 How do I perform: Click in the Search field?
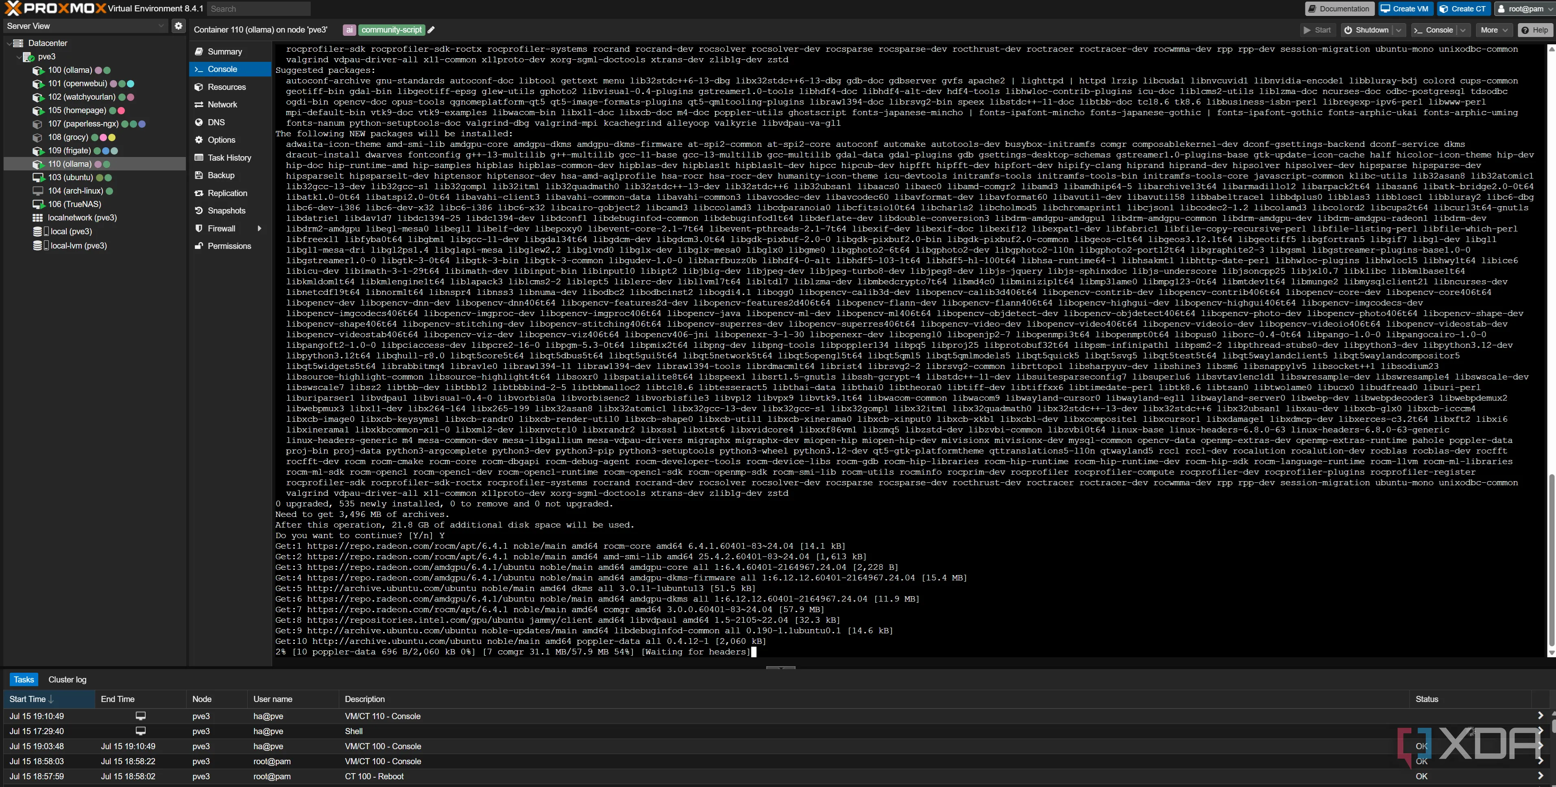click(259, 9)
